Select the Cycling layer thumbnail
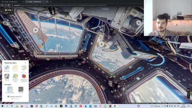 click(24, 67)
